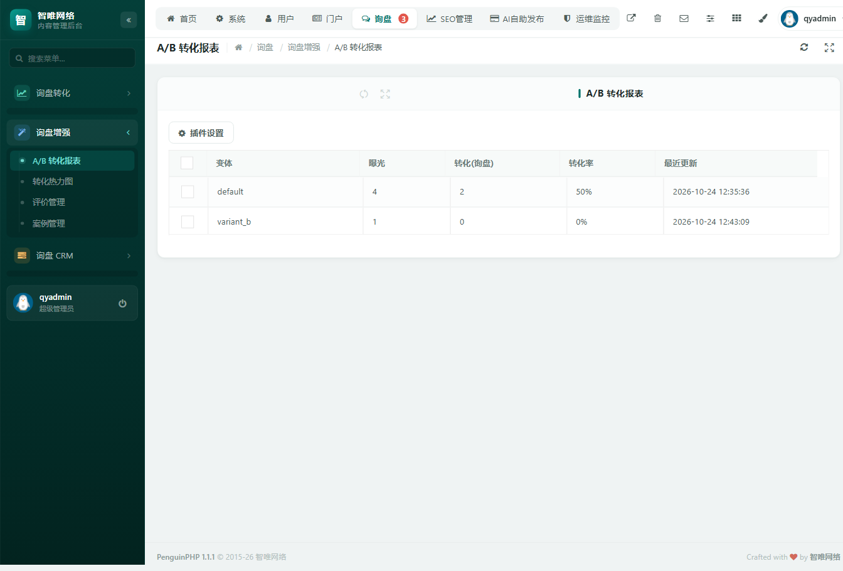
Task: Click the 智唯网络 logo icon
Action: click(21, 20)
